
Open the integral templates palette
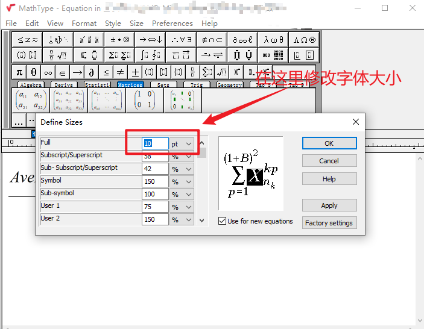click(150, 55)
